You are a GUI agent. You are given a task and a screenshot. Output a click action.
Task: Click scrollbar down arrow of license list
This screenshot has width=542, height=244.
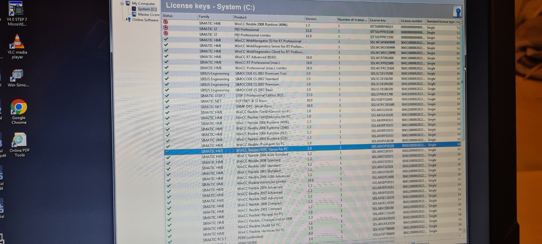pos(464,230)
